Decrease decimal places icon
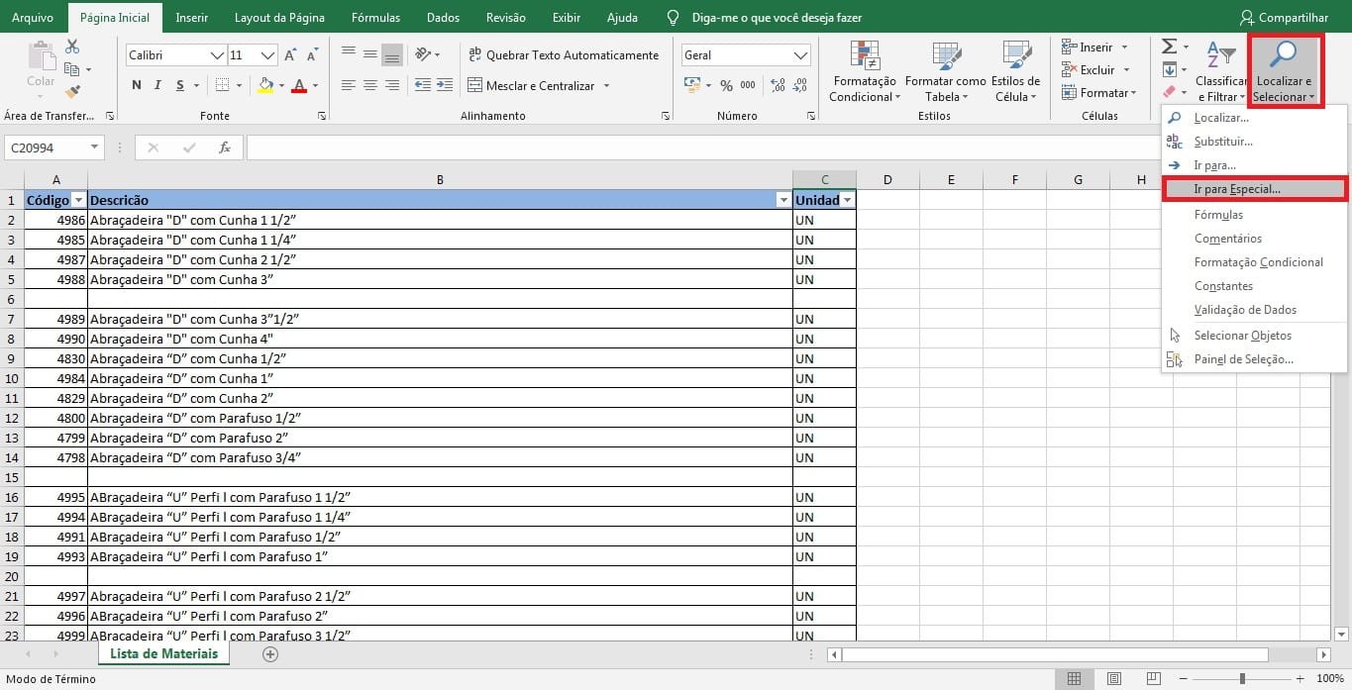1352x690 pixels. [x=799, y=86]
